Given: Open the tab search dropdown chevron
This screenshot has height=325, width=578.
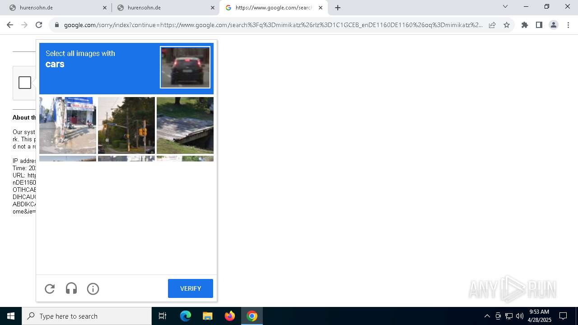Looking at the screenshot, I should click(505, 6).
